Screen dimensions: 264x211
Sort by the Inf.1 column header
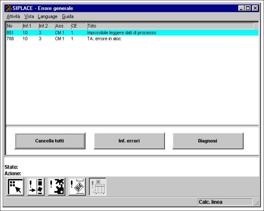[30, 26]
